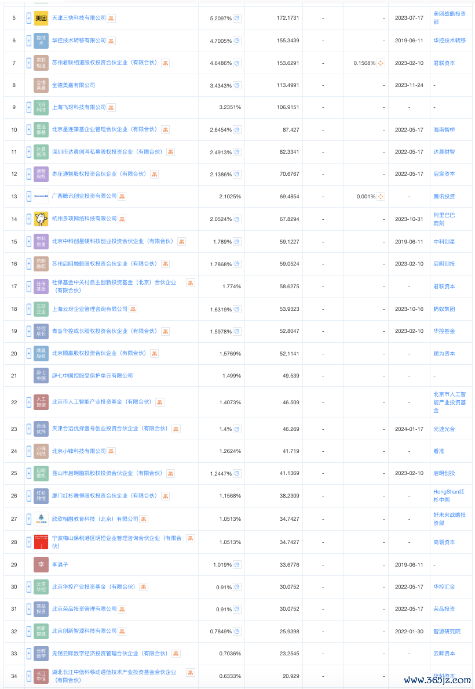Click clock icon beside 1.789% holding
475x689 pixels.
coord(237,242)
